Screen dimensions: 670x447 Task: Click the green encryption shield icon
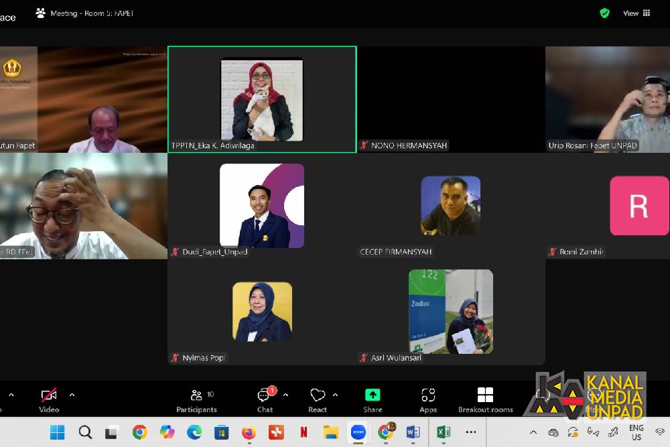604,13
